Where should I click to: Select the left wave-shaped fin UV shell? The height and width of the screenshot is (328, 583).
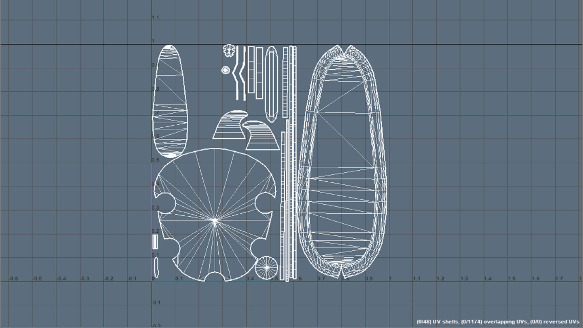pos(229,130)
